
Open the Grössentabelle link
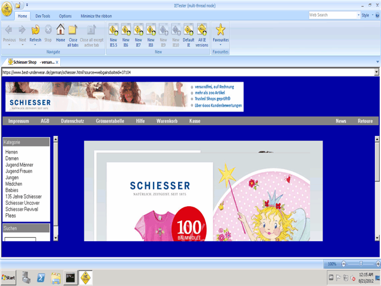[x=110, y=121]
